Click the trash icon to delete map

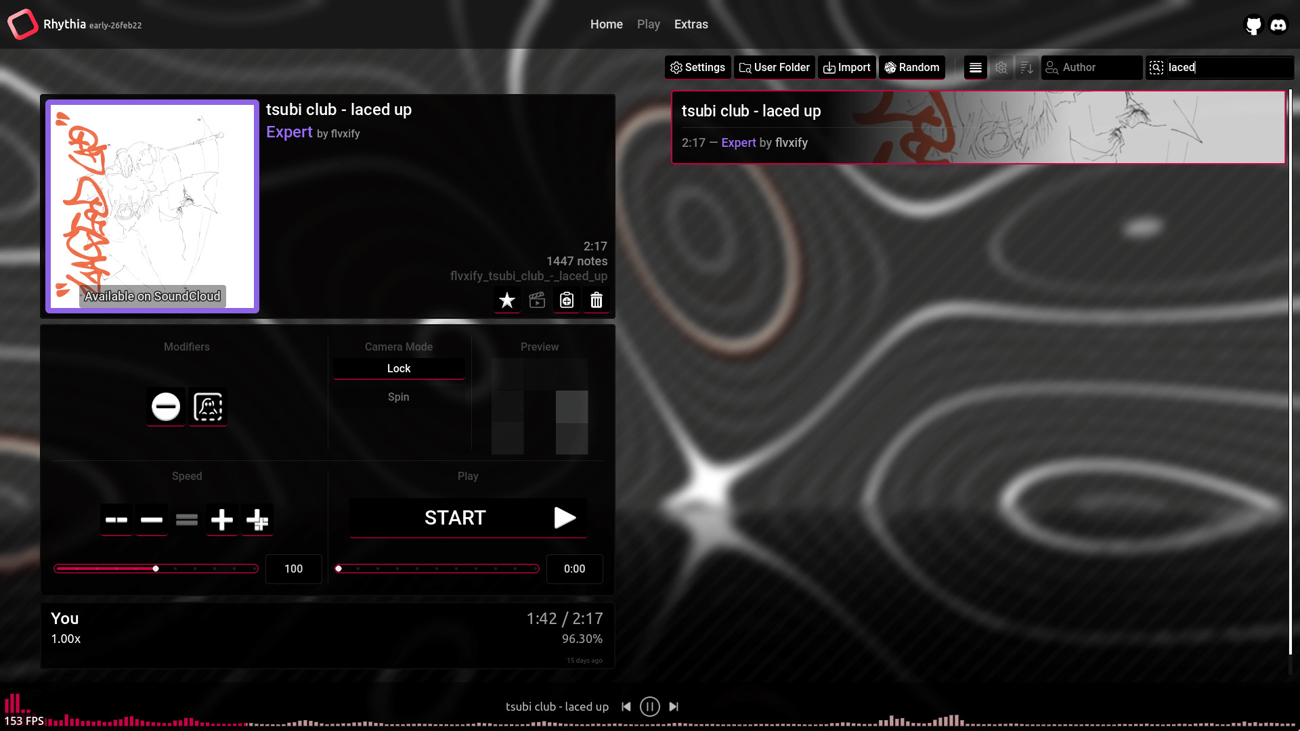point(596,300)
